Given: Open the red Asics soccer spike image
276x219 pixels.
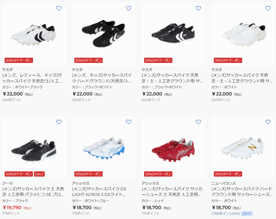Looking at the screenshot, I should tap(173, 148).
